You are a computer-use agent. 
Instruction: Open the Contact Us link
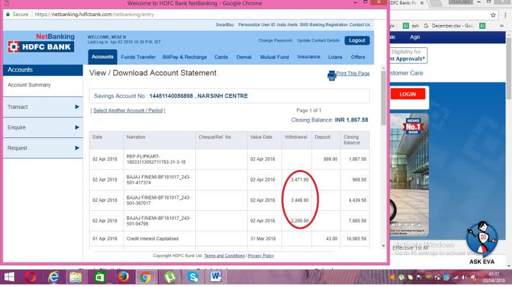[x=360, y=25]
